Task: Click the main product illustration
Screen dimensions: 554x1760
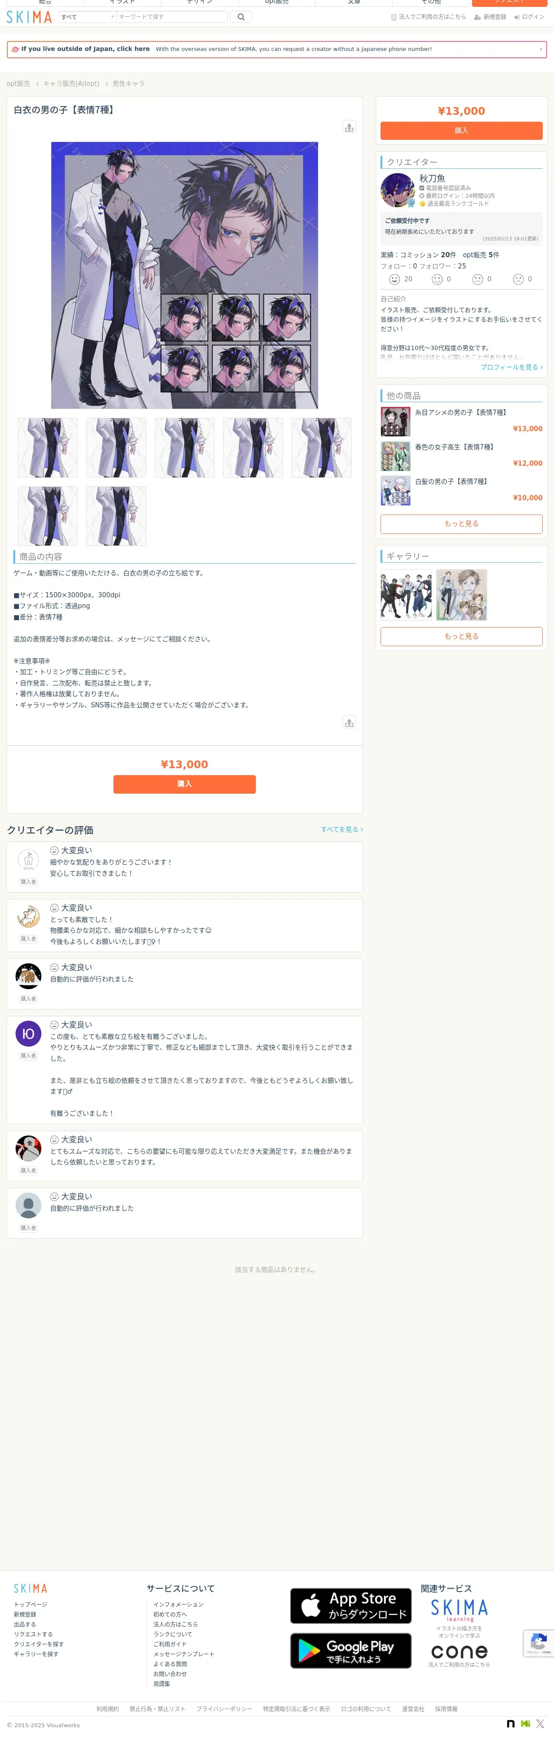Action: [184, 275]
